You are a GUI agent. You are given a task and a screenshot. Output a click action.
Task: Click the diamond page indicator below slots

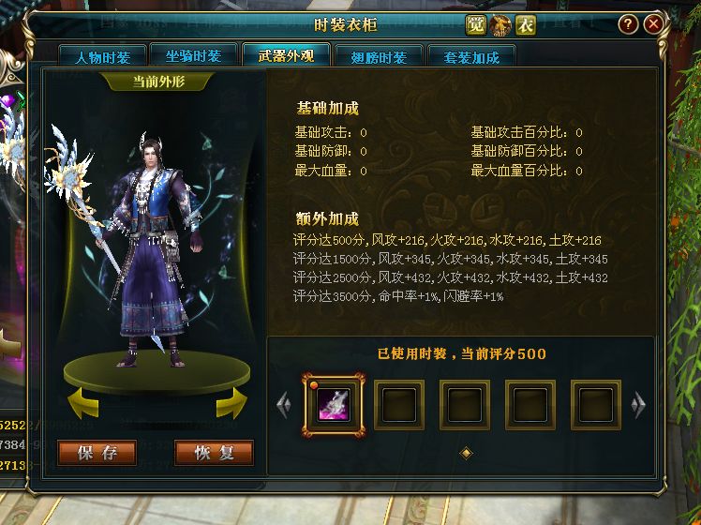click(466, 453)
